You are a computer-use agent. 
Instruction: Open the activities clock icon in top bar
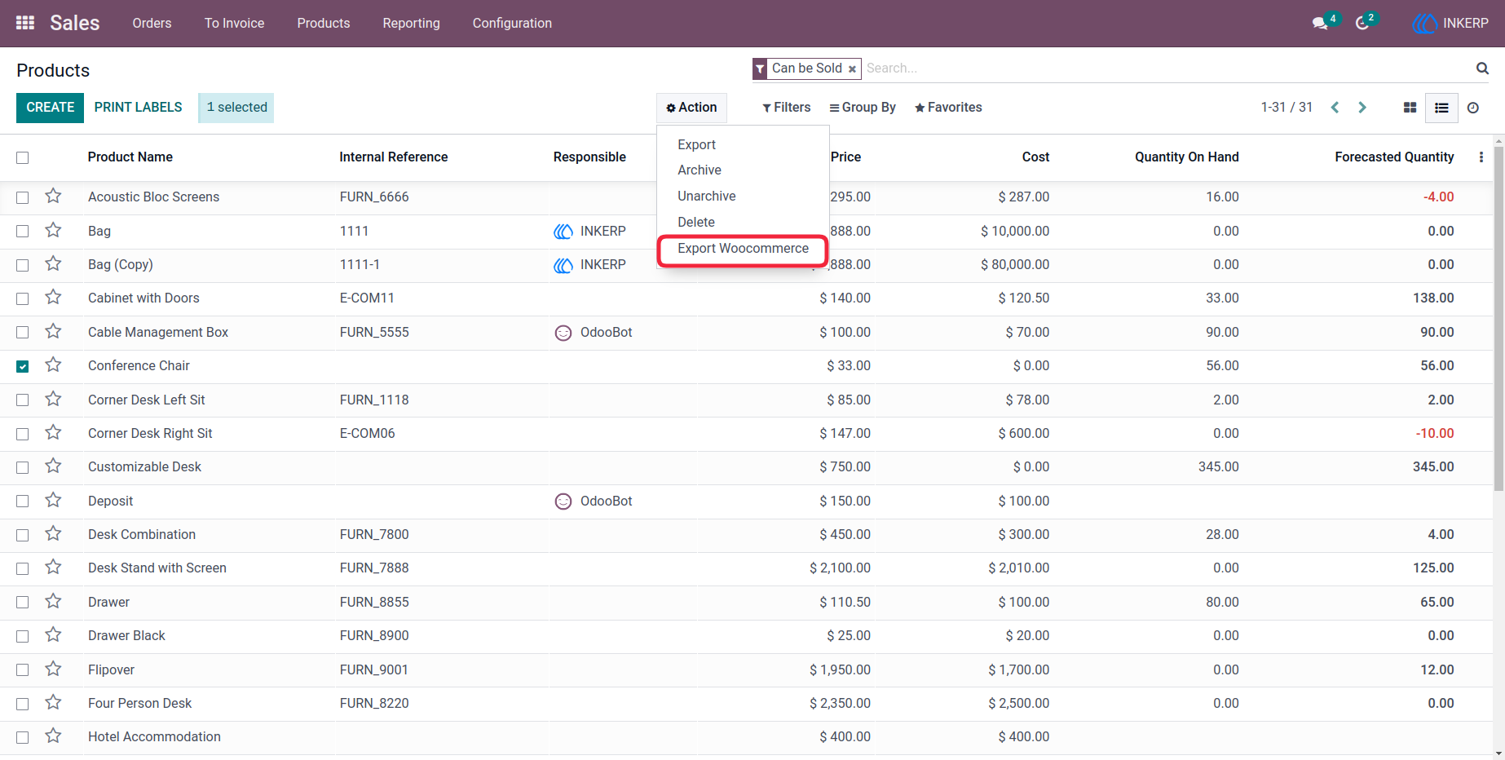[x=1362, y=23]
